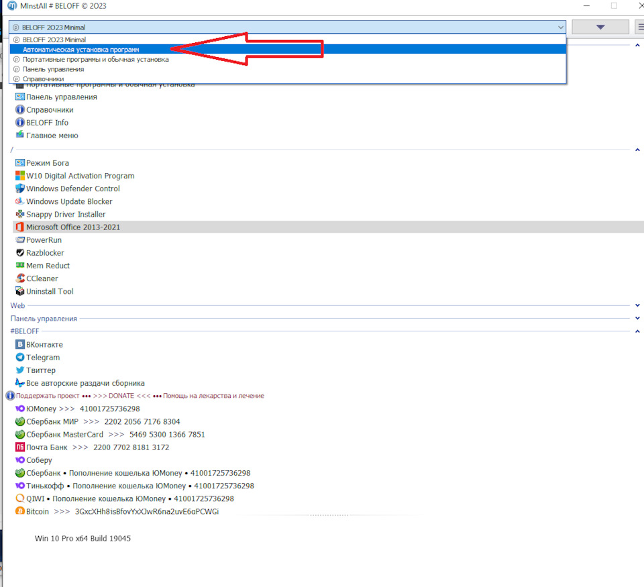Click the Главное меню icon
Screen dimensions: 644x587
[x=19, y=135]
